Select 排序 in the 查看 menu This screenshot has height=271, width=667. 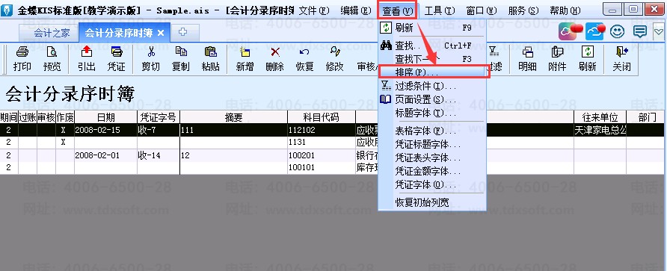(433, 72)
